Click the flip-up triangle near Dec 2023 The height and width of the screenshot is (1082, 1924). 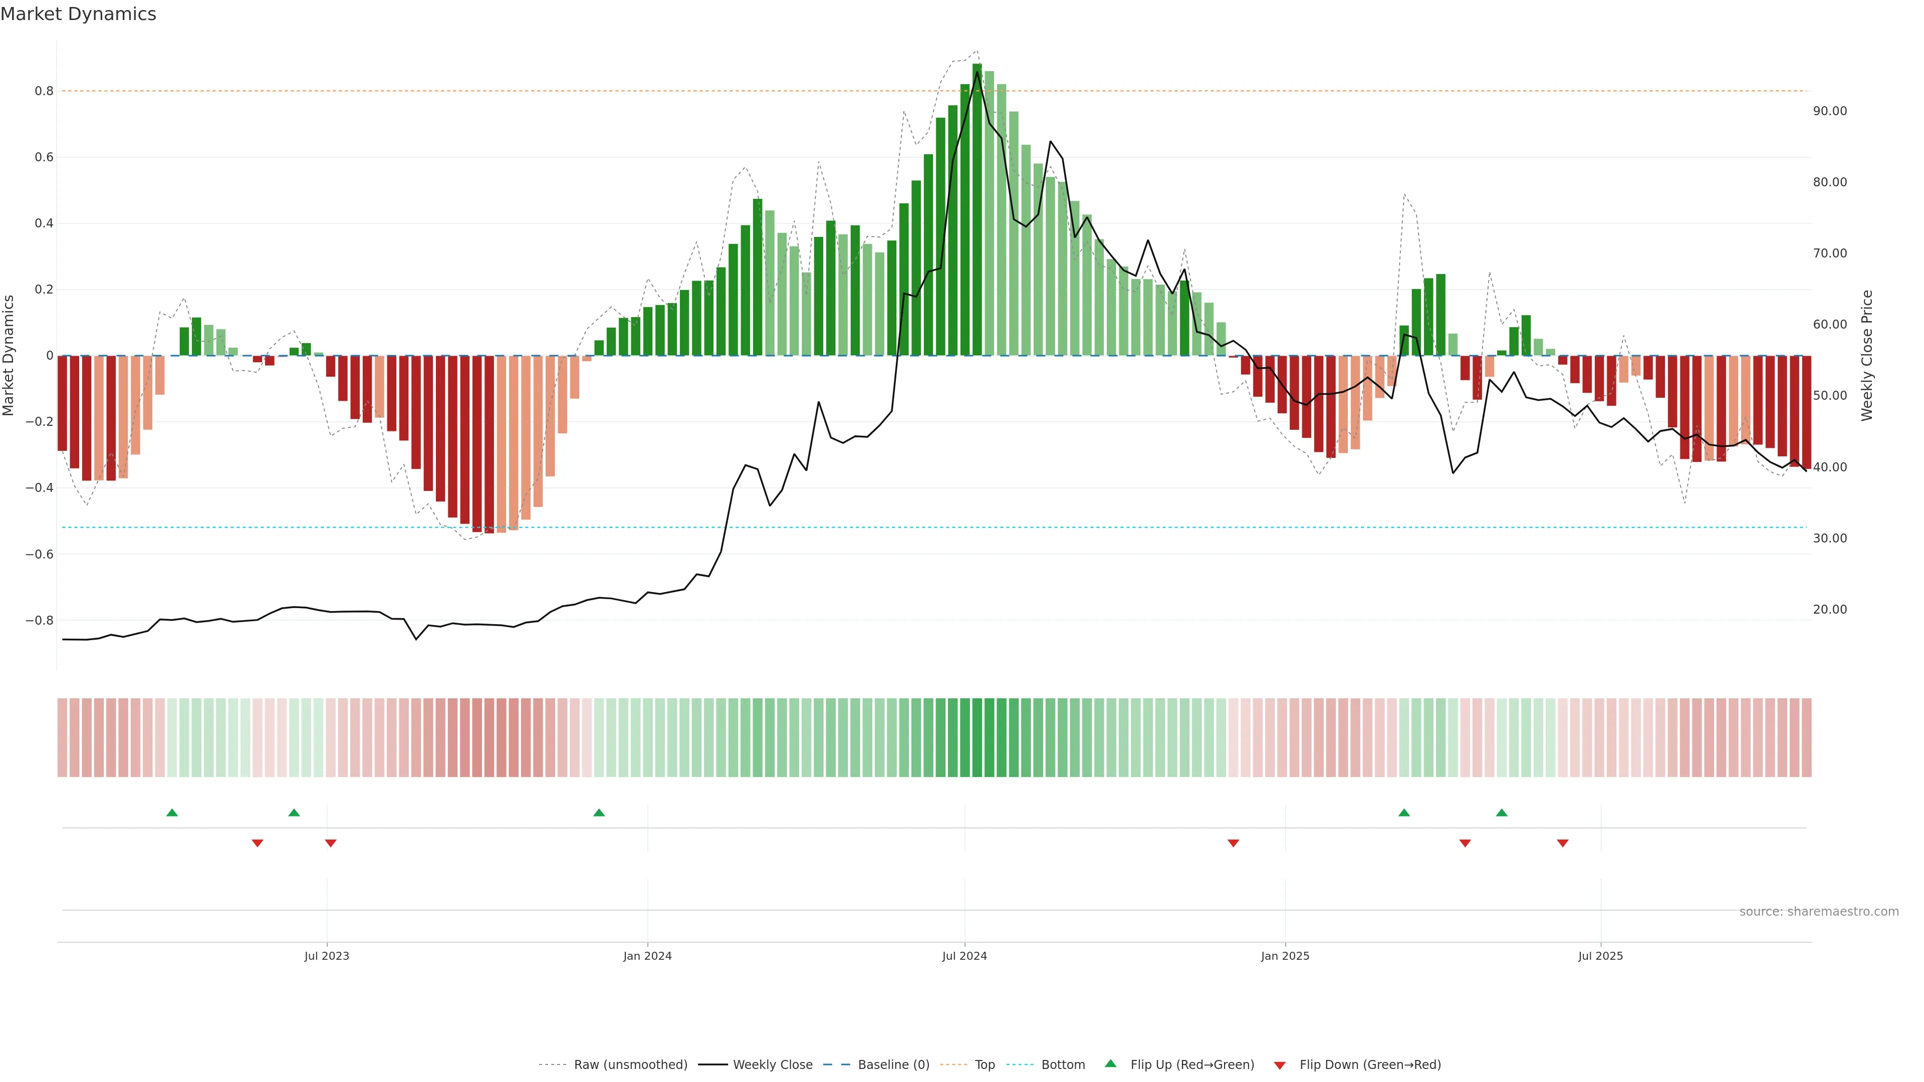click(599, 813)
